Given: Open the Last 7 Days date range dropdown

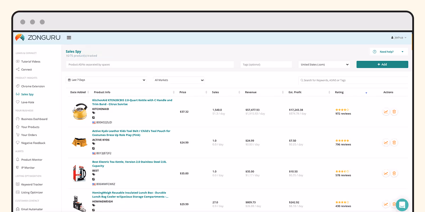Looking at the screenshot, I should pyautogui.click(x=106, y=80).
